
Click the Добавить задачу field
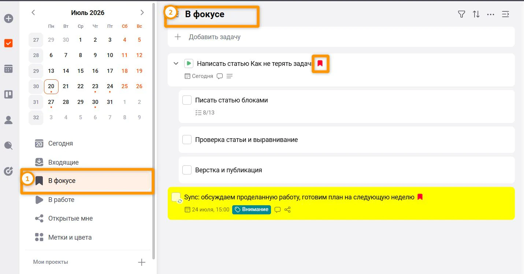[x=341, y=37]
